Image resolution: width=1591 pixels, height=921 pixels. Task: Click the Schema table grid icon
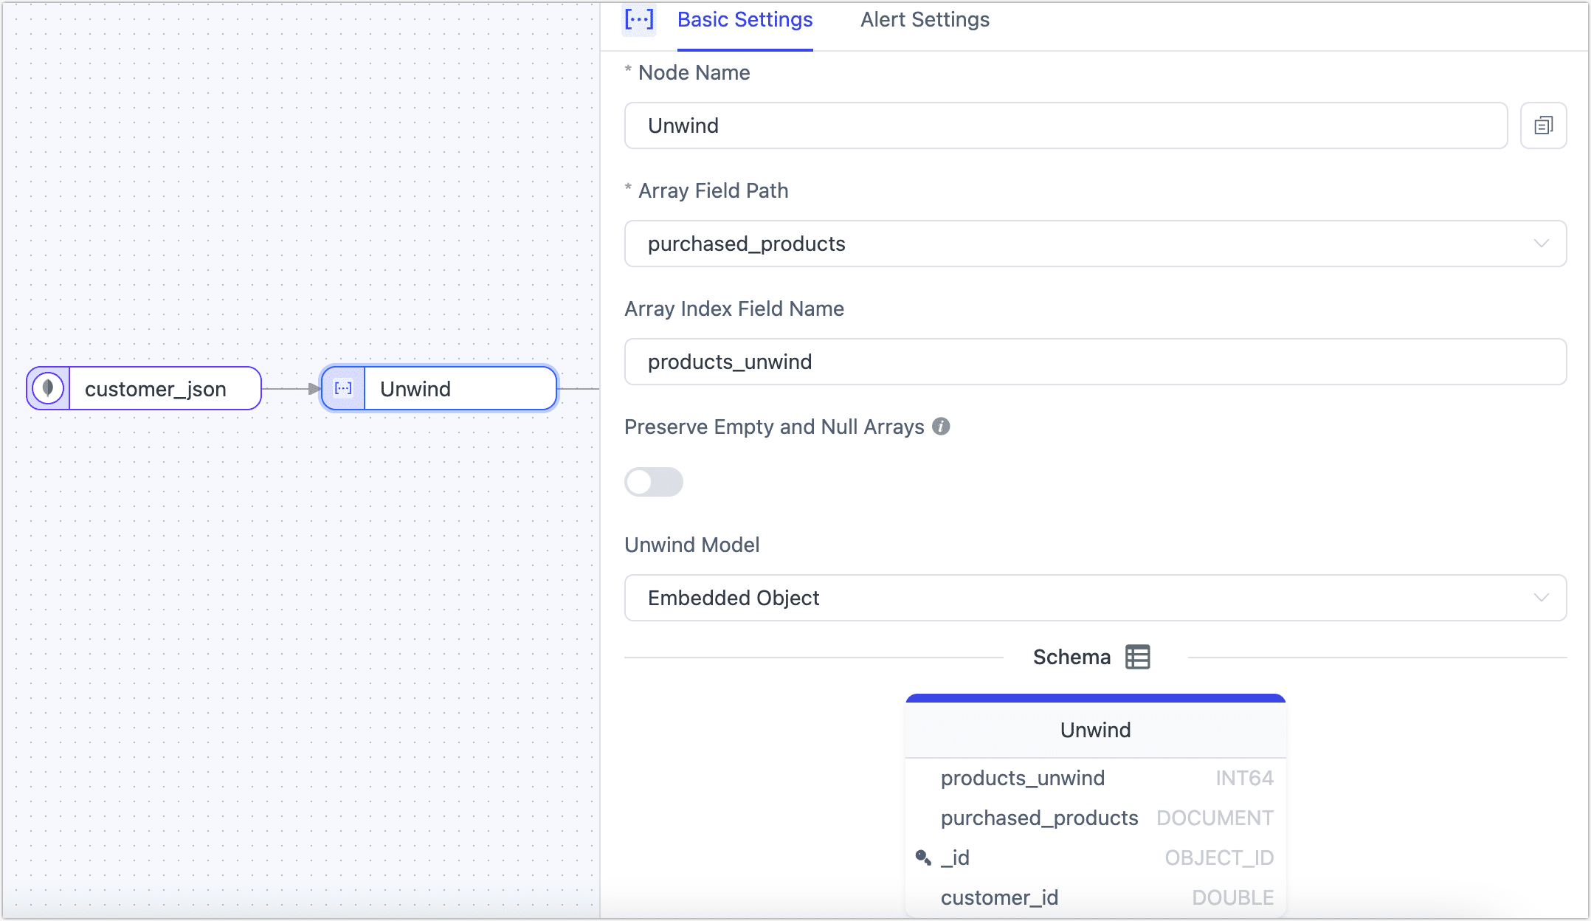pos(1137,657)
